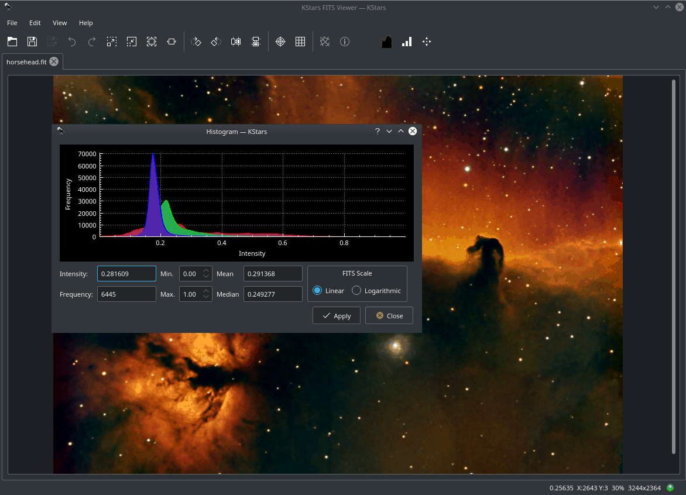Flip the image horizontally
This screenshot has height=495, width=686.
point(236,42)
